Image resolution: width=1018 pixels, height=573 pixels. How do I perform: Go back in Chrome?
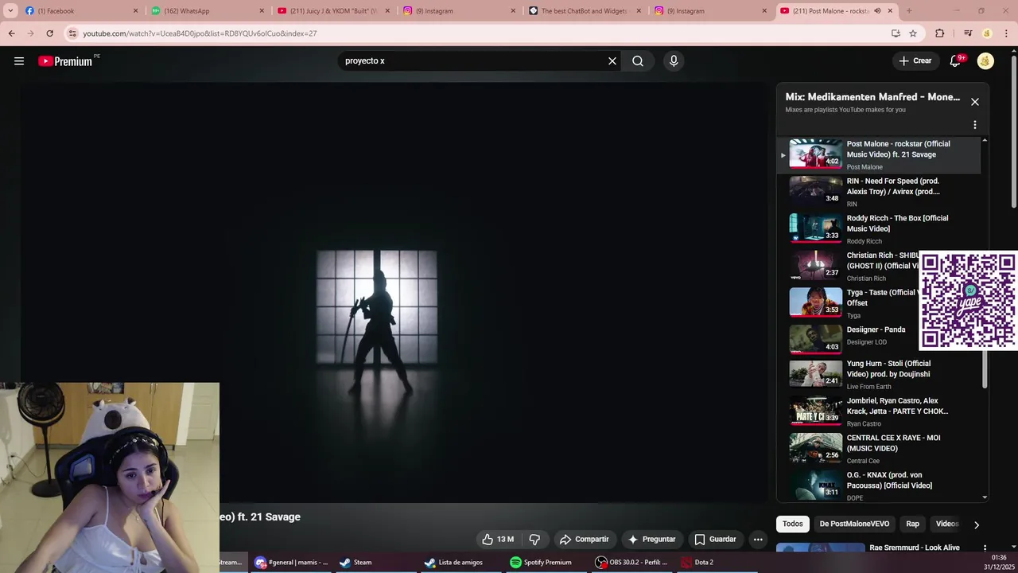click(x=11, y=33)
